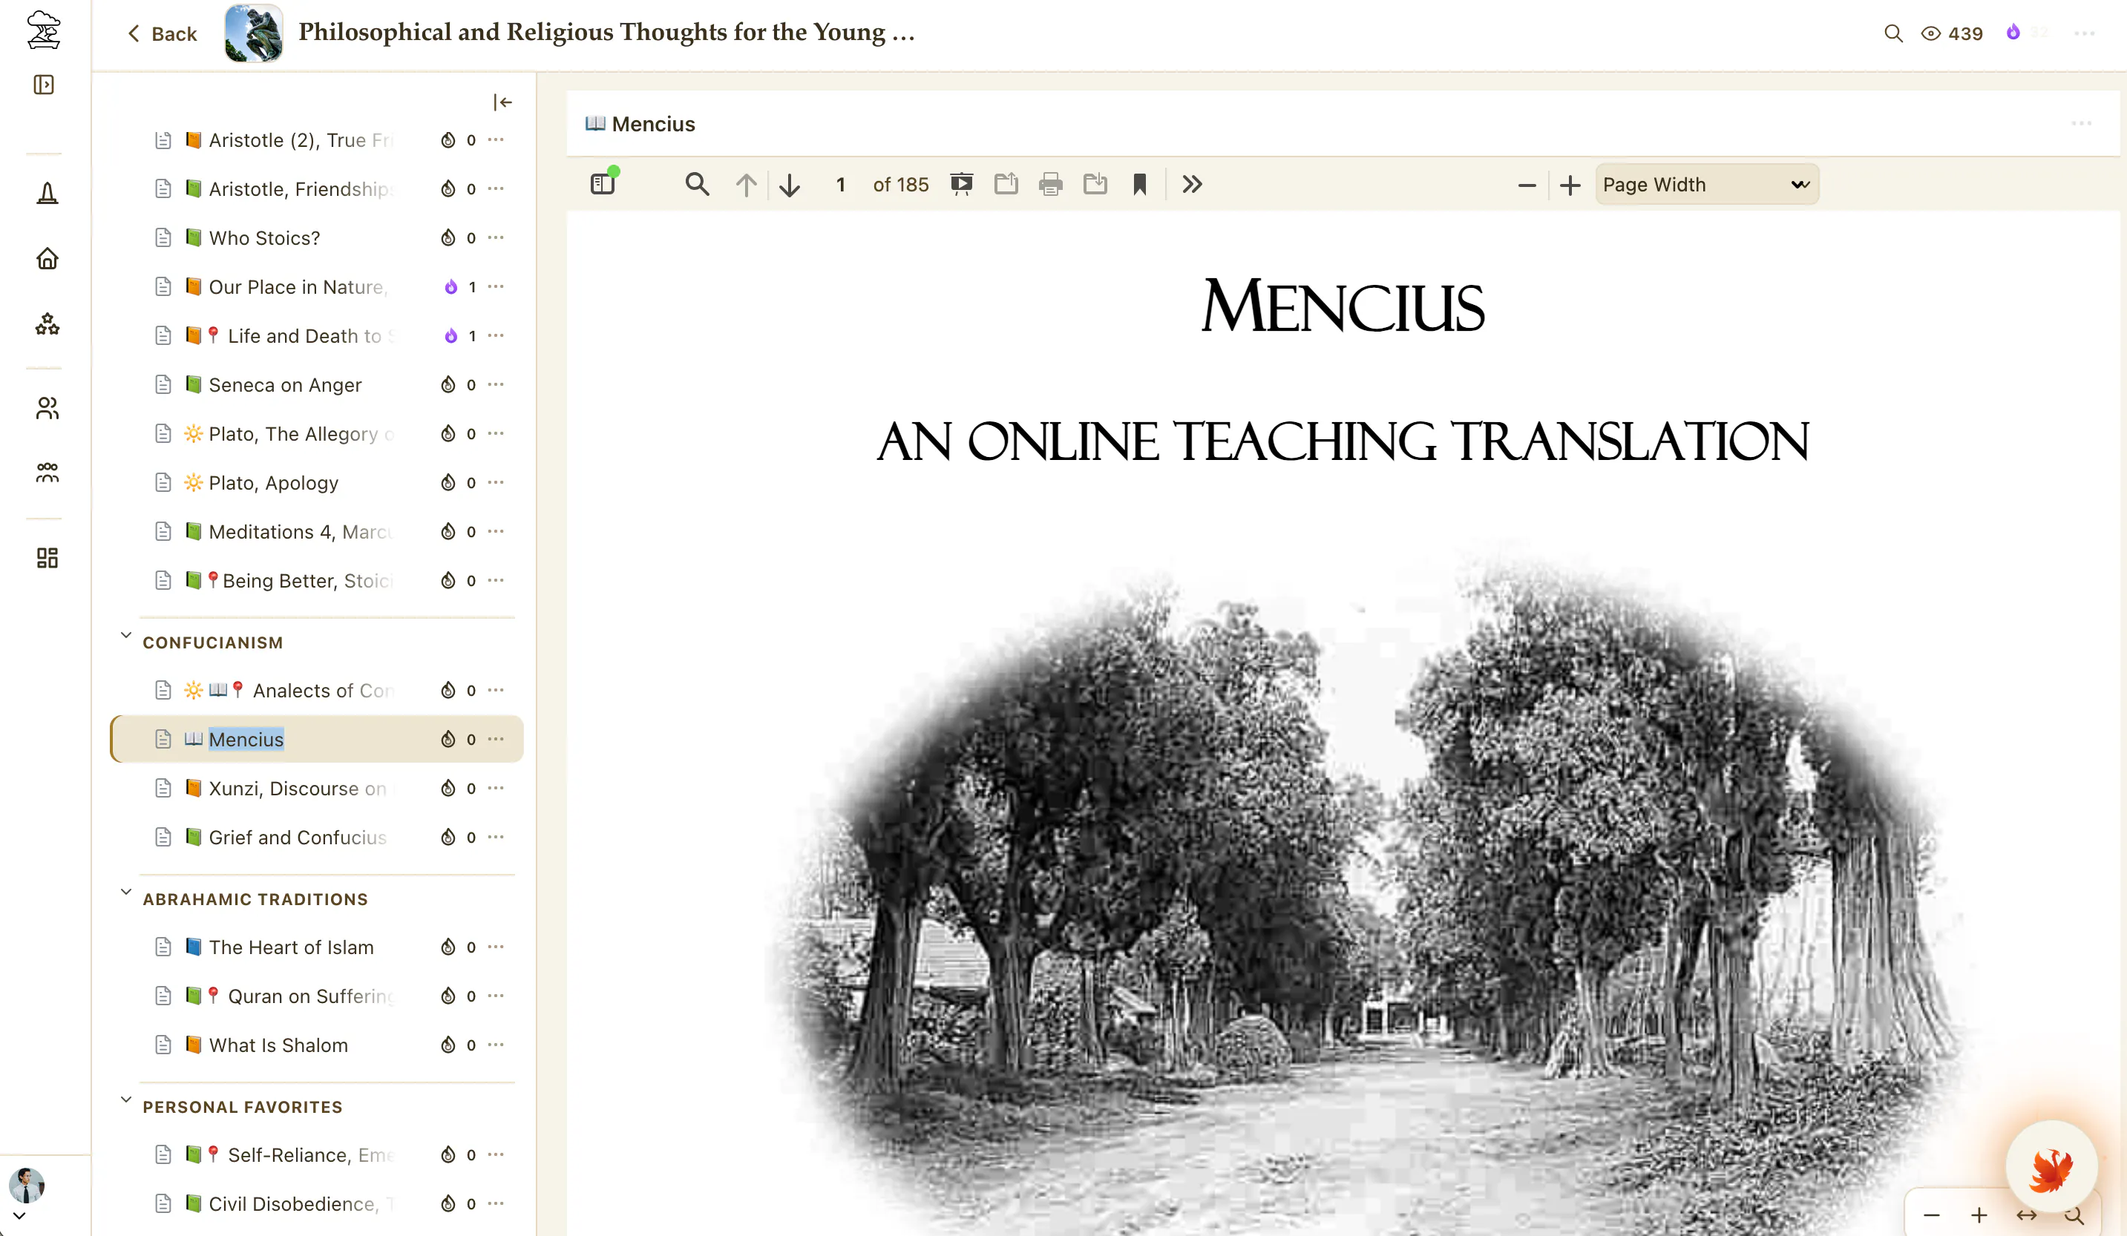Open the Page Width zoom dropdown
This screenshot has width=2127, height=1236.
tap(1707, 184)
